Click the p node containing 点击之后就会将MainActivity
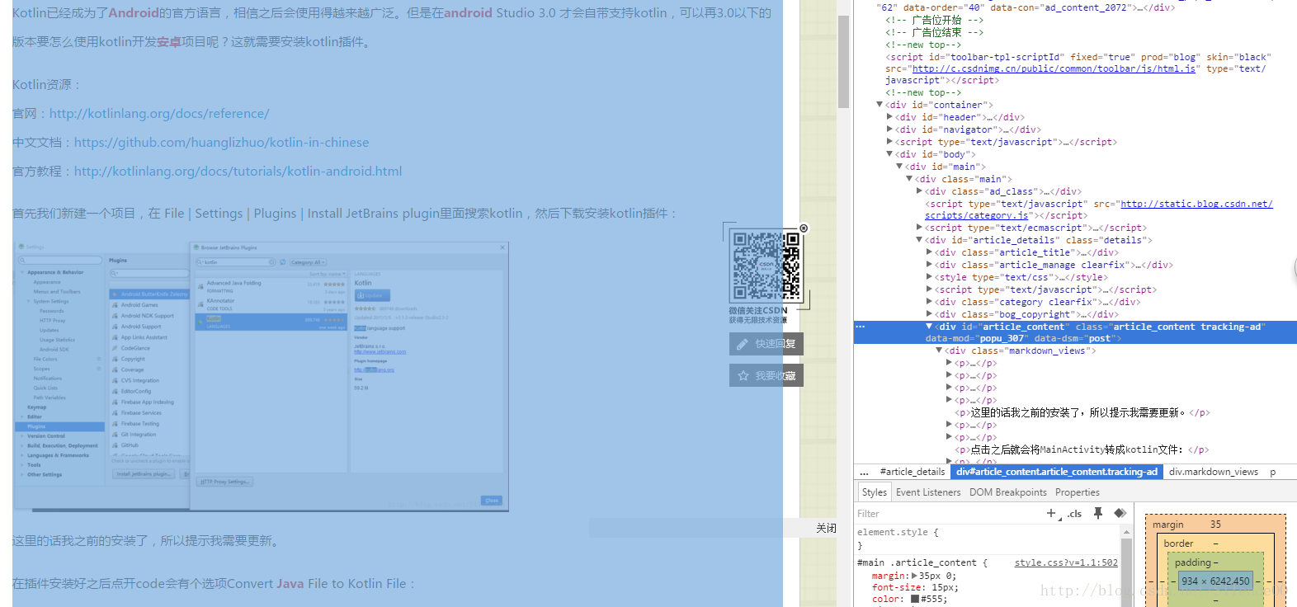The height and width of the screenshot is (607, 1297). point(1082,449)
